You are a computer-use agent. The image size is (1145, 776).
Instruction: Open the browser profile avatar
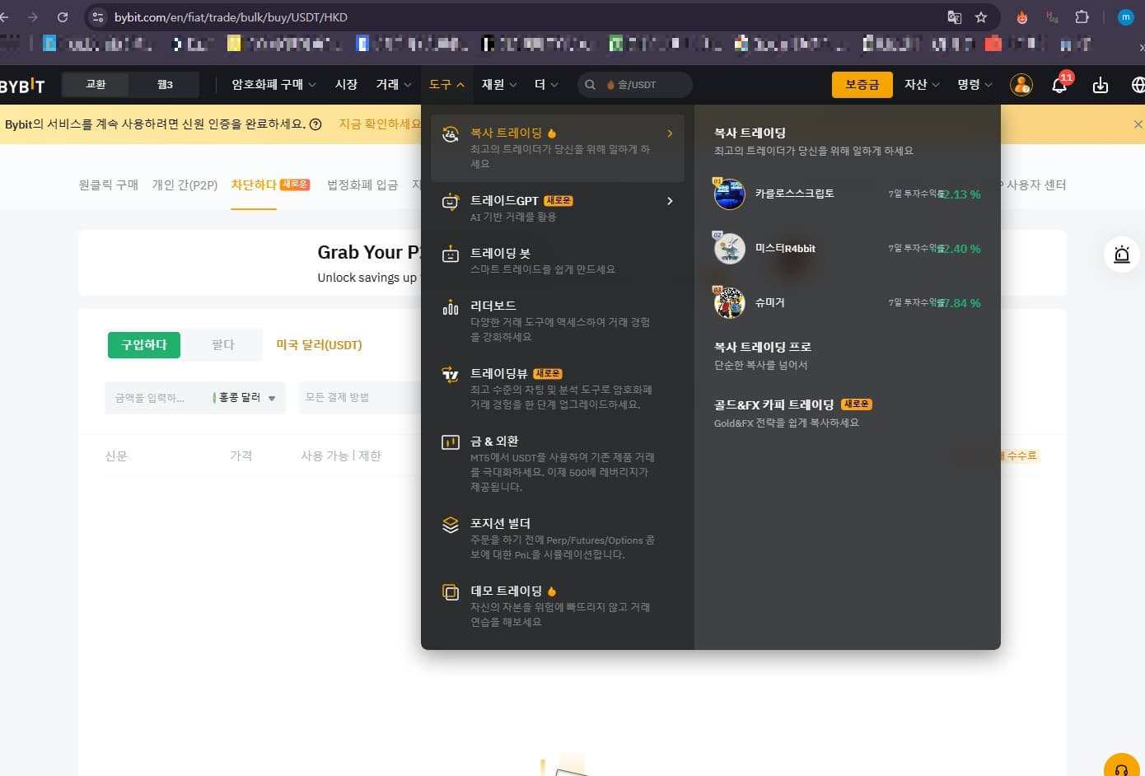[1125, 17]
